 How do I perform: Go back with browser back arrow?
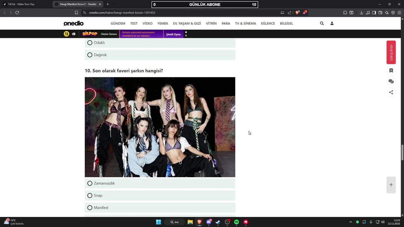tap(4, 13)
